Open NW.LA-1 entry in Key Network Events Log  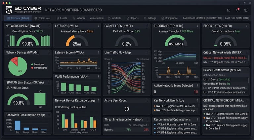175,106
